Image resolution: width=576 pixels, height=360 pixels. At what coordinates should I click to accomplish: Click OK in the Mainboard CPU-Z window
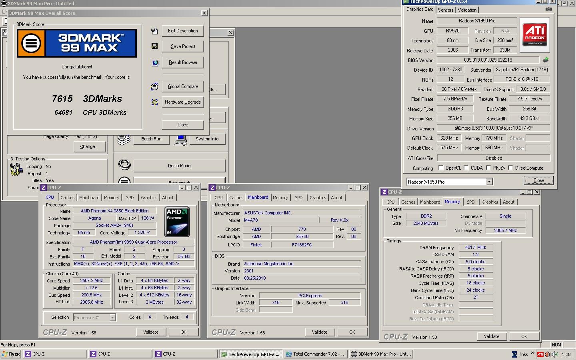click(x=352, y=332)
